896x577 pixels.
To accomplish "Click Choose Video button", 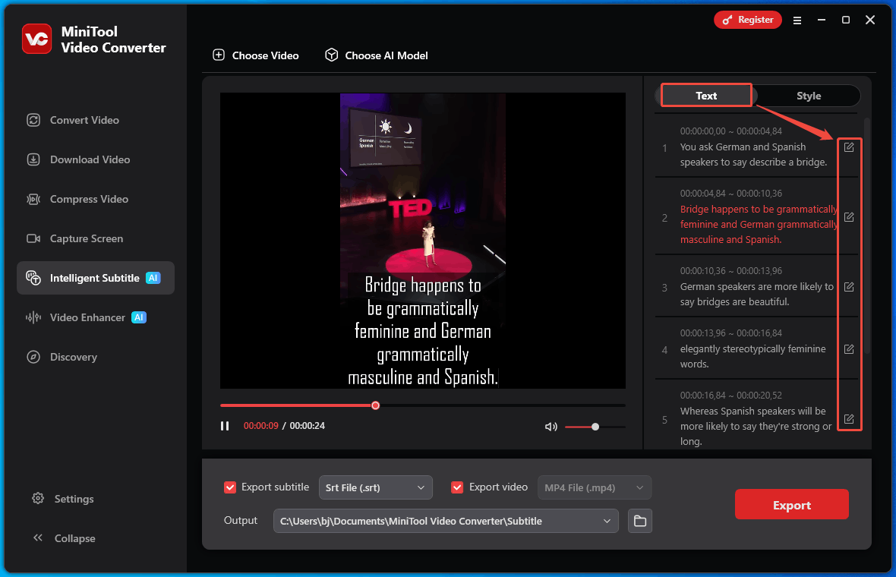I will [x=256, y=55].
